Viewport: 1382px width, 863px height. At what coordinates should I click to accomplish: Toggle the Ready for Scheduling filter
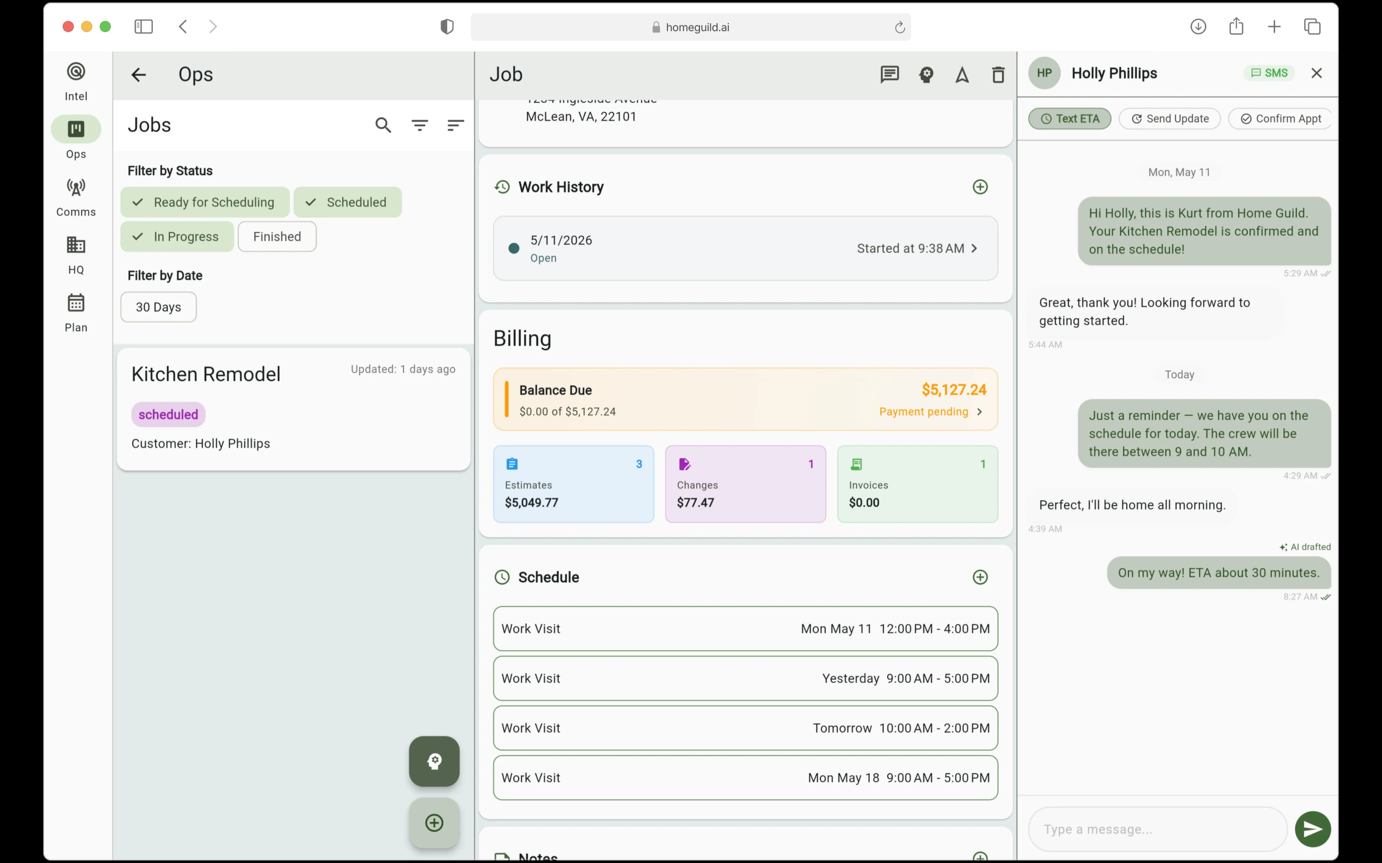click(x=205, y=202)
